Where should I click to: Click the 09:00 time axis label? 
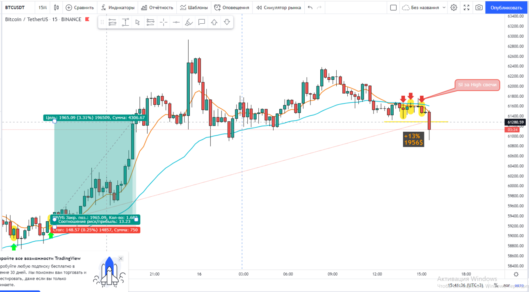click(333, 274)
